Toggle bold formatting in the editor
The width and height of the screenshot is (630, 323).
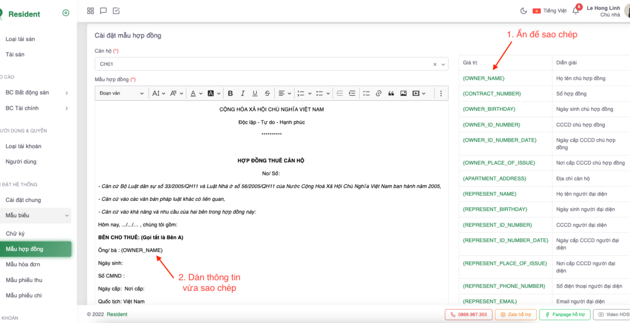(230, 93)
